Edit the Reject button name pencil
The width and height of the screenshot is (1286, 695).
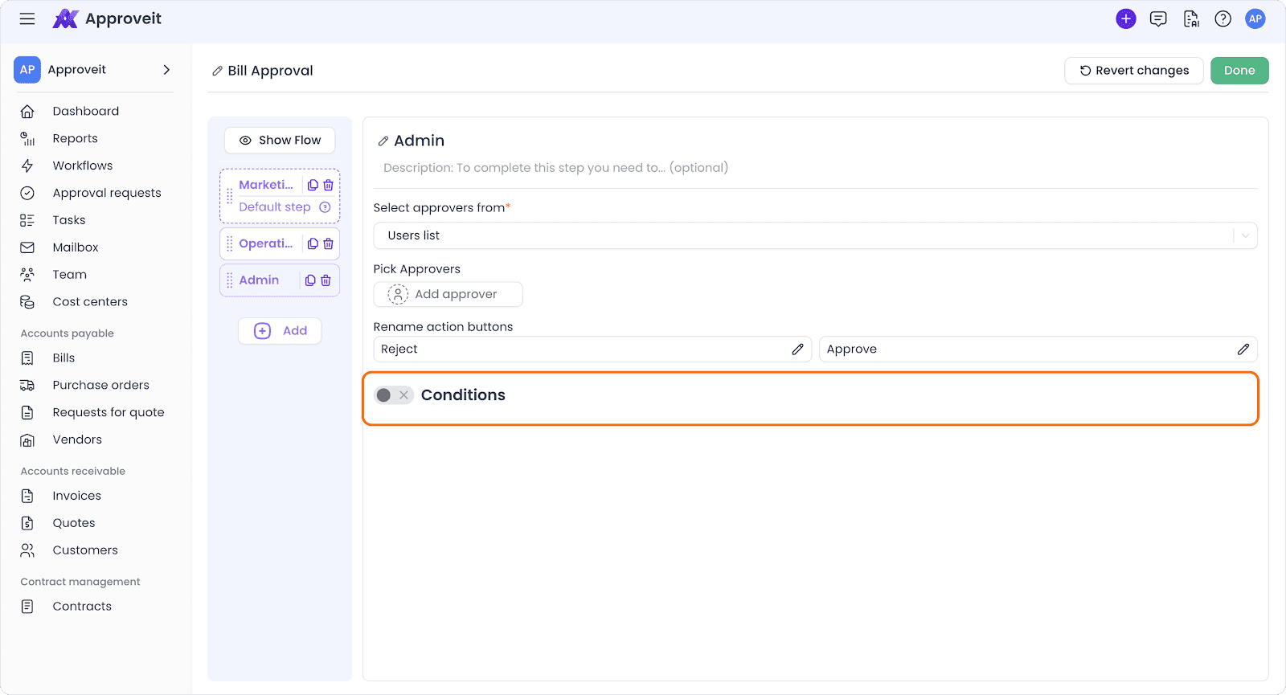point(797,350)
